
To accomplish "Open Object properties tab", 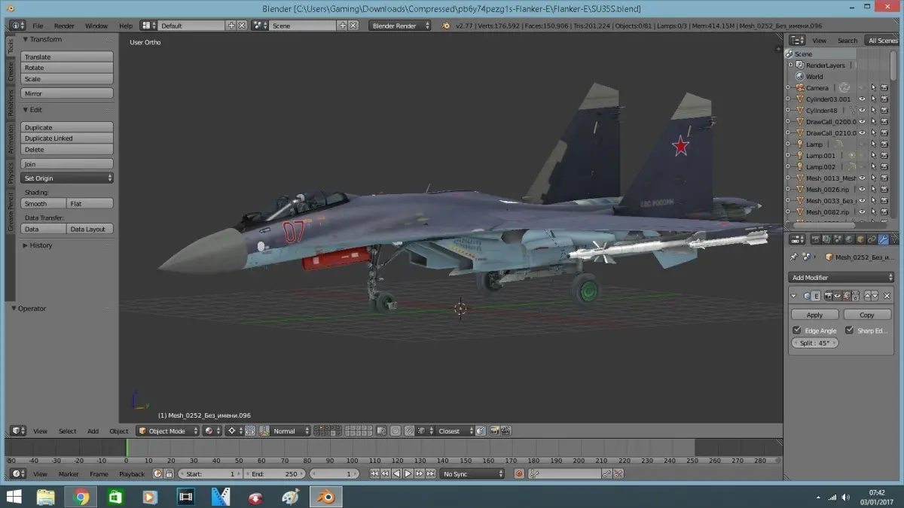I will pyautogui.click(x=860, y=239).
